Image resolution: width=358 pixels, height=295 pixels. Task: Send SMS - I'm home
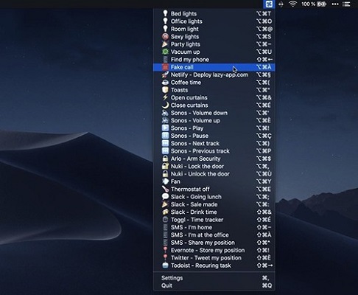[214, 227]
